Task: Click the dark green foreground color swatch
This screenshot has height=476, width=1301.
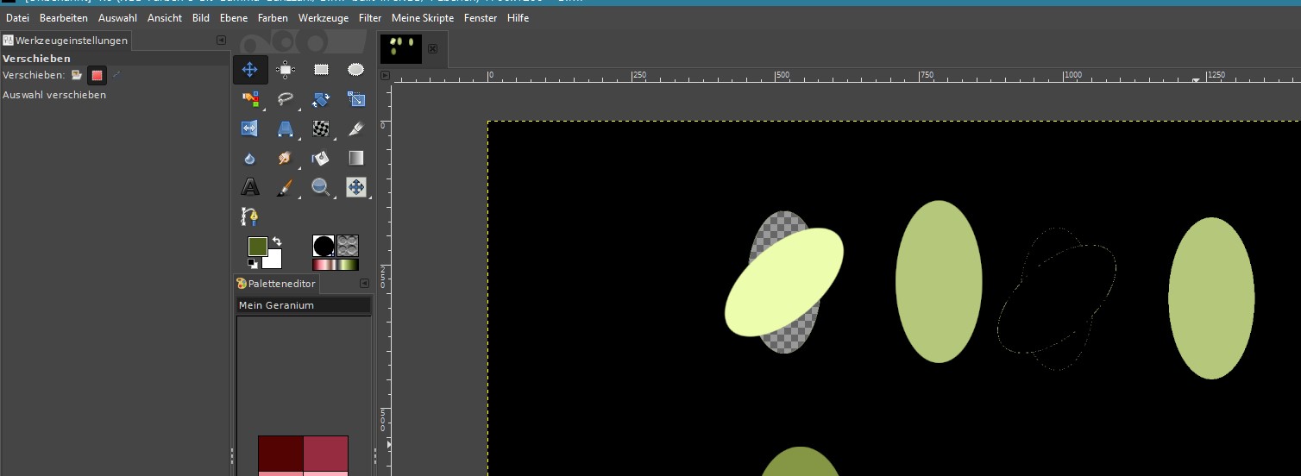Action: [257, 247]
